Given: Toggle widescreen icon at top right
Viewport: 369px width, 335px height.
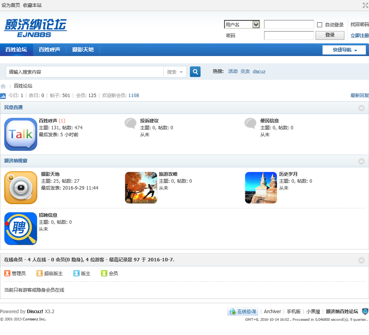Looking at the screenshot, I should point(366,5).
